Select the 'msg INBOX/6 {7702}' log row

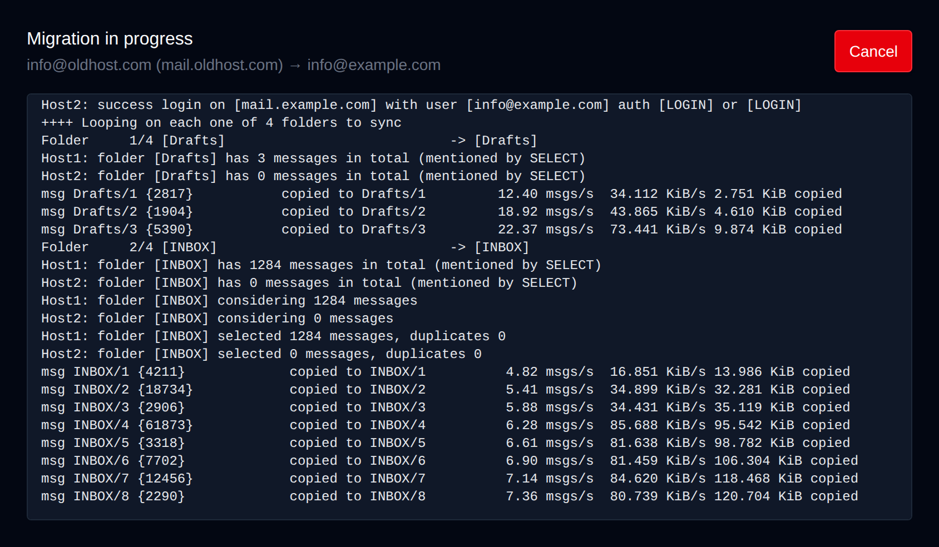[x=449, y=461]
